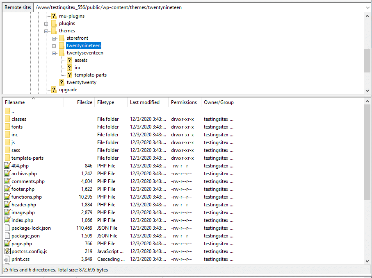Select template-parts folder in tree
The height and width of the screenshot is (278, 372).
90,75
